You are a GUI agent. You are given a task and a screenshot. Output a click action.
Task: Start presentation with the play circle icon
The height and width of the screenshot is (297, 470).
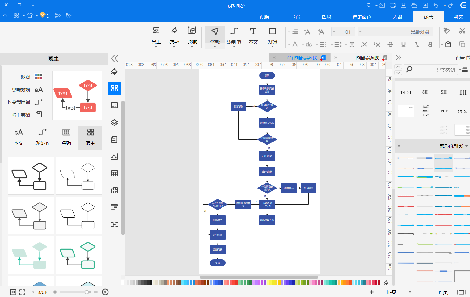click(x=105, y=292)
